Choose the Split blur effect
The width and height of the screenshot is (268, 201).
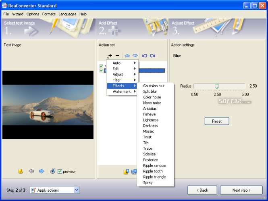156,92
